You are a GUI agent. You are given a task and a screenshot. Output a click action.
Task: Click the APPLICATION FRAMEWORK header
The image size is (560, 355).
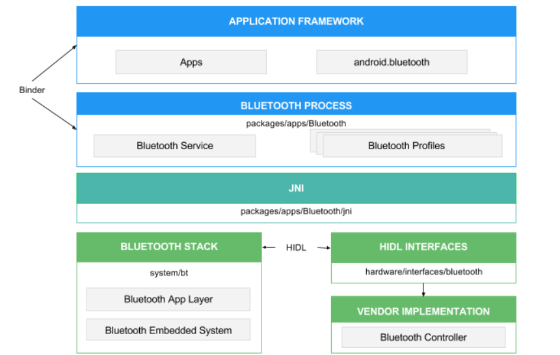(296, 21)
